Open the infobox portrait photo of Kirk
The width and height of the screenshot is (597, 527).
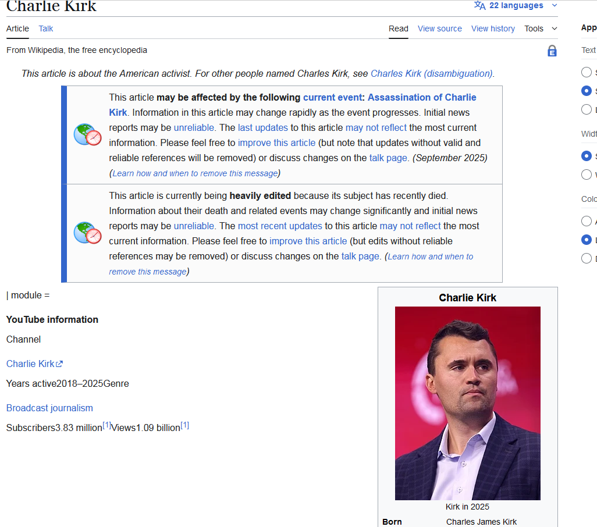click(468, 403)
